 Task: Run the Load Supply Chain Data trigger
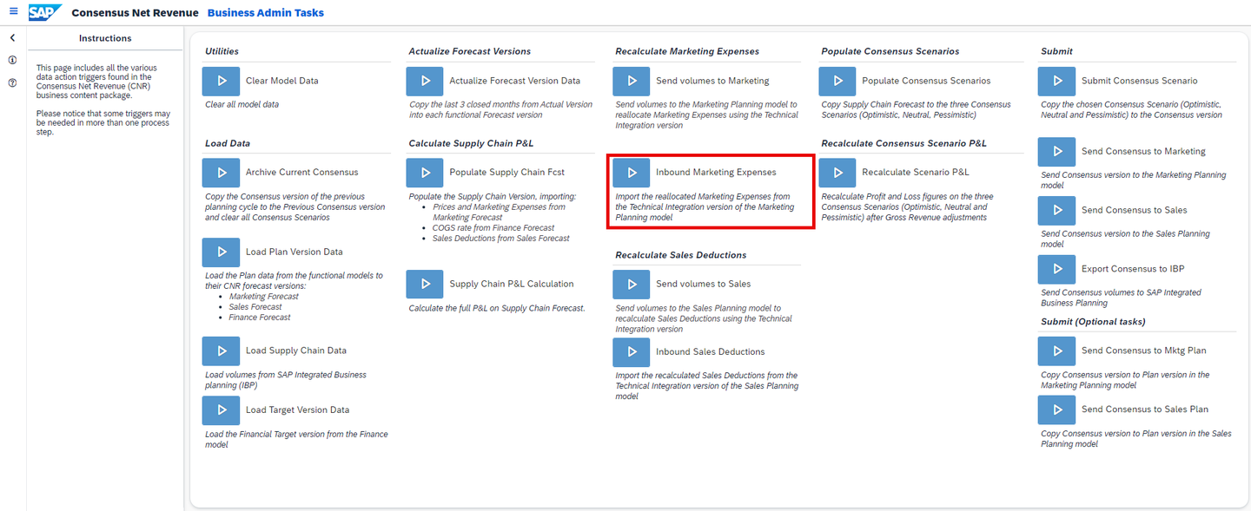pos(221,350)
